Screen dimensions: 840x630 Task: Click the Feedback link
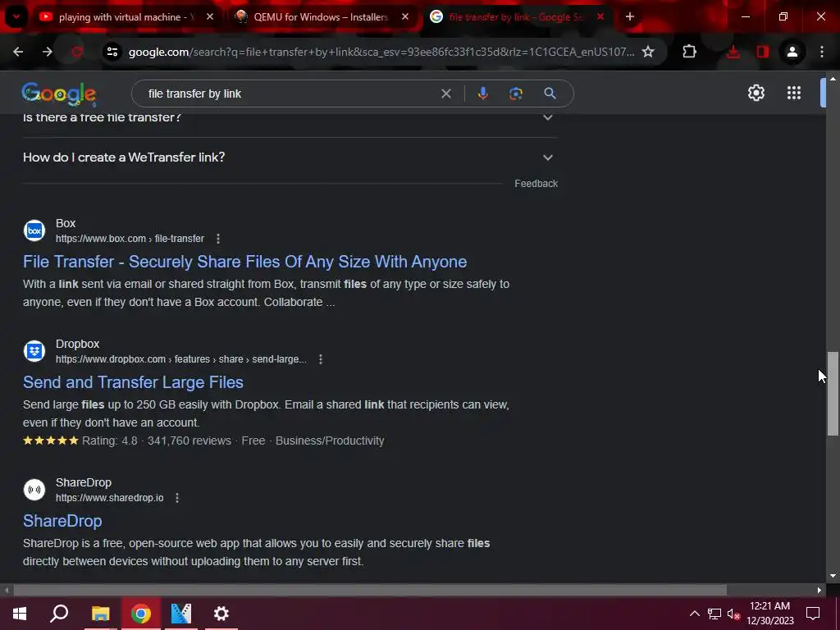coord(536,184)
